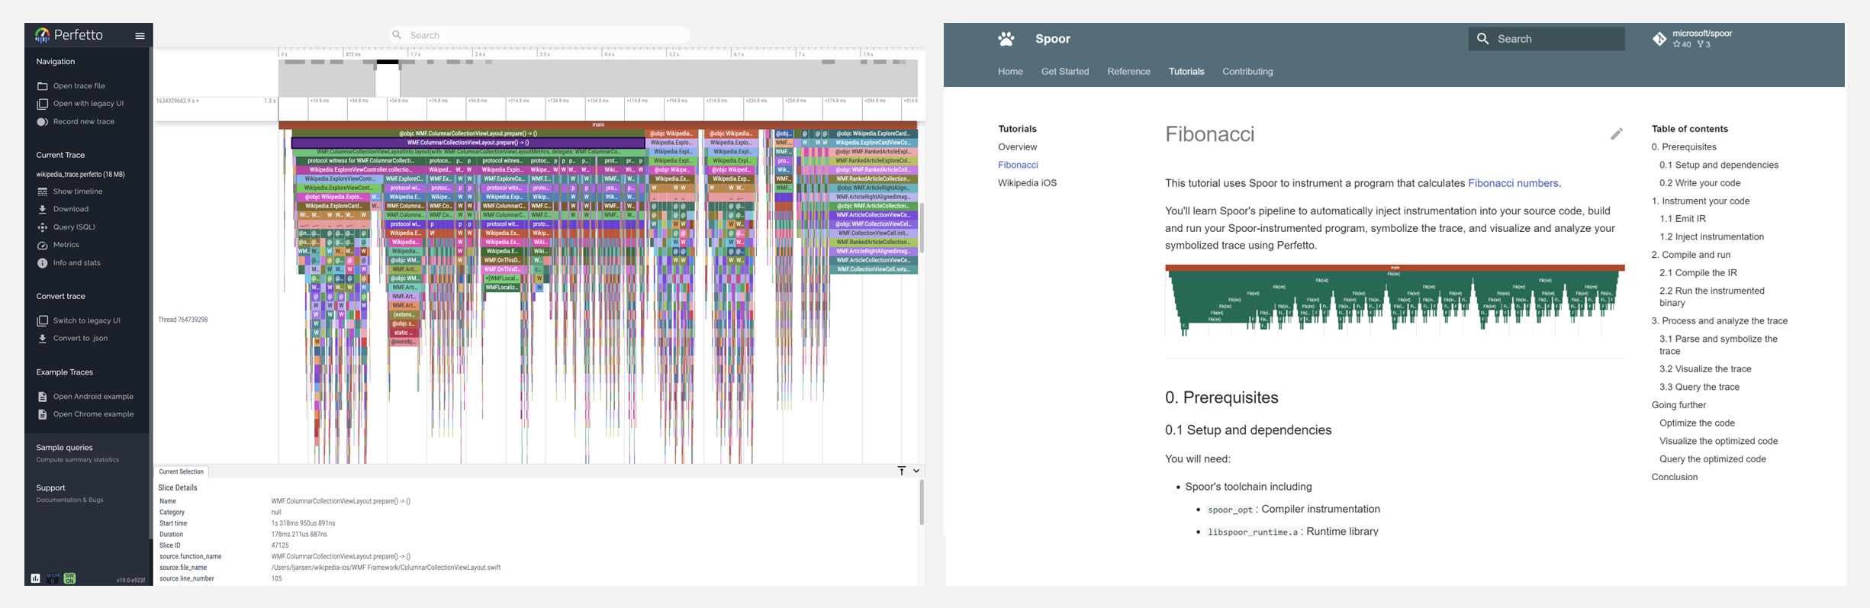The height and width of the screenshot is (608, 1870).
Task: Click the git repository icon beside microsoft/spoor
Action: 1659,39
